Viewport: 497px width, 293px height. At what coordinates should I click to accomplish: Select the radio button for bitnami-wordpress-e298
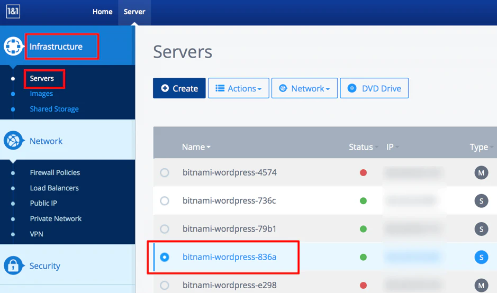165,286
